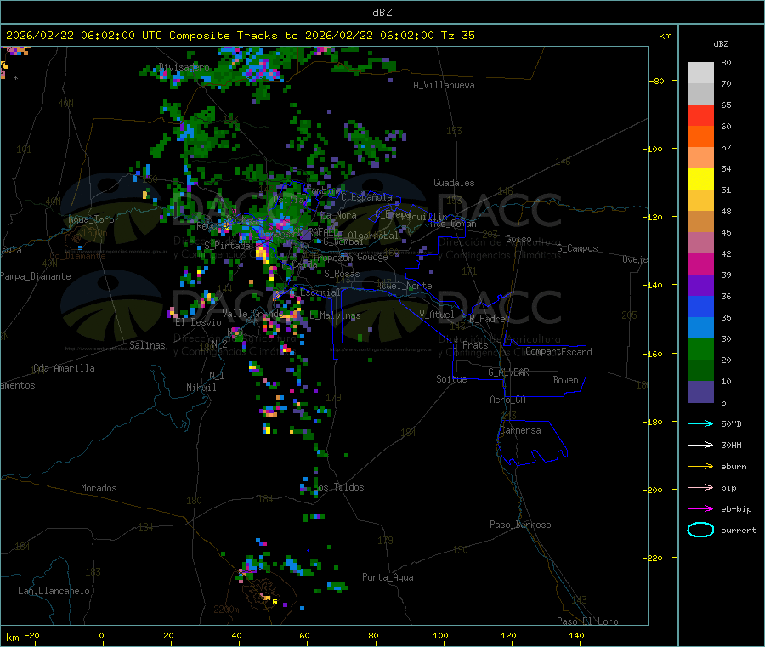Screen dimensions: 765x647
Task: Click the Carmensa map label
Action: pyautogui.click(x=520, y=430)
